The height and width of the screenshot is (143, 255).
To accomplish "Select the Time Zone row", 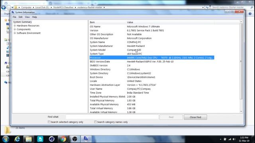I will [x=152, y=93].
